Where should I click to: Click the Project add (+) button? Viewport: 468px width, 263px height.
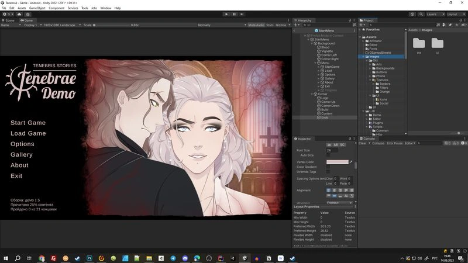tap(361, 25)
